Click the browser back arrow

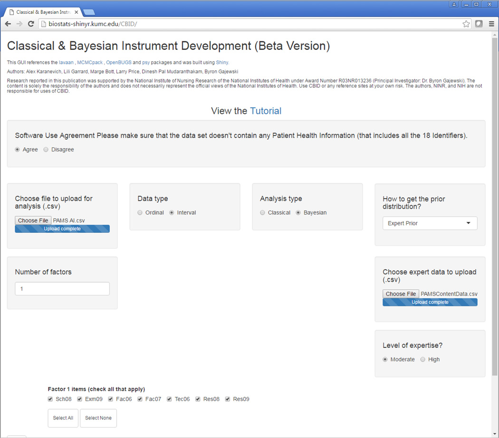tap(8, 24)
